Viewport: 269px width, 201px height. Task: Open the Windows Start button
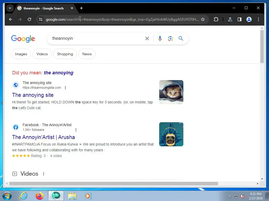coord(7,196)
